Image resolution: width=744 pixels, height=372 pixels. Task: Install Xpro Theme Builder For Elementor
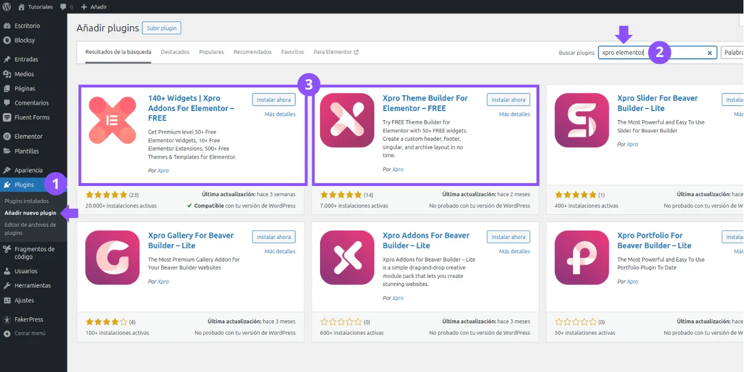[509, 99]
